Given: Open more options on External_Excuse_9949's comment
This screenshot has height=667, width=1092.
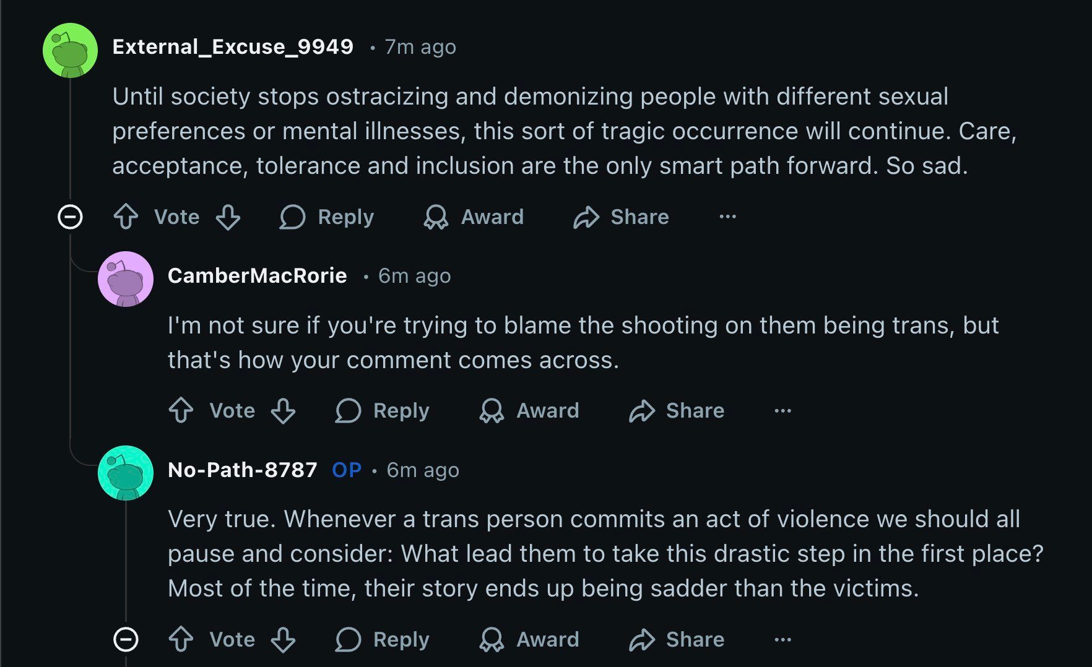Looking at the screenshot, I should [728, 217].
